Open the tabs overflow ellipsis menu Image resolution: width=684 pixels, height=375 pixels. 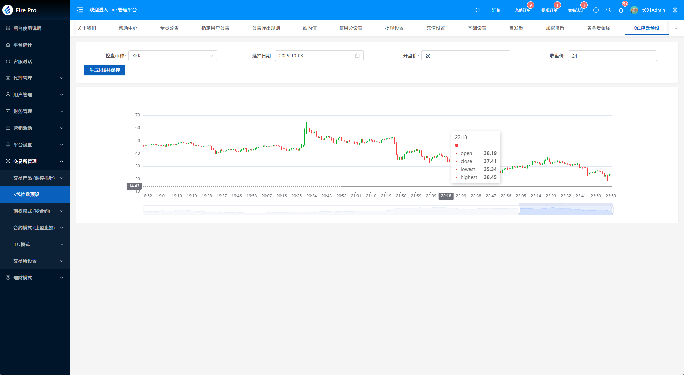676,28
